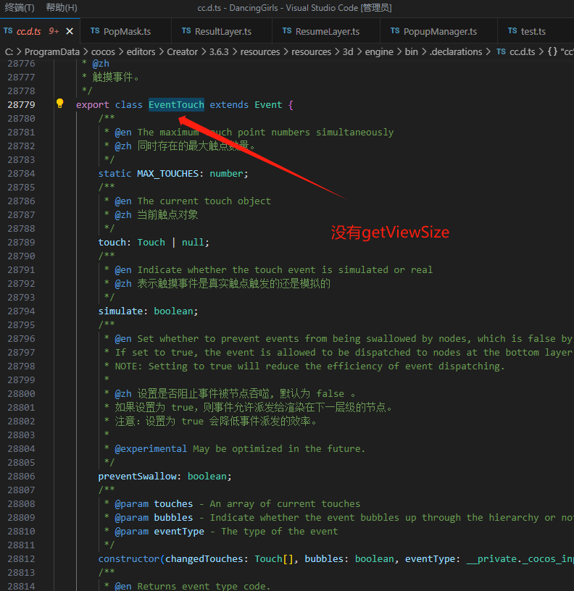This screenshot has width=574, height=591.
Task: Click 'NOTE: Setting to true' comment line
Action: pyautogui.click(x=309, y=366)
